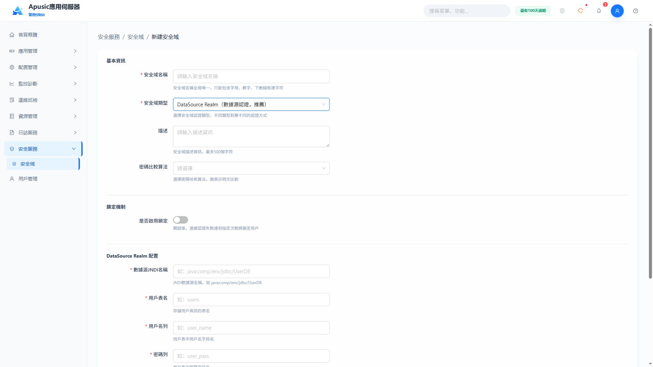Expand the 監控診斷 menu chevron
This screenshot has height=367, width=653.
pyautogui.click(x=75, y=84)
